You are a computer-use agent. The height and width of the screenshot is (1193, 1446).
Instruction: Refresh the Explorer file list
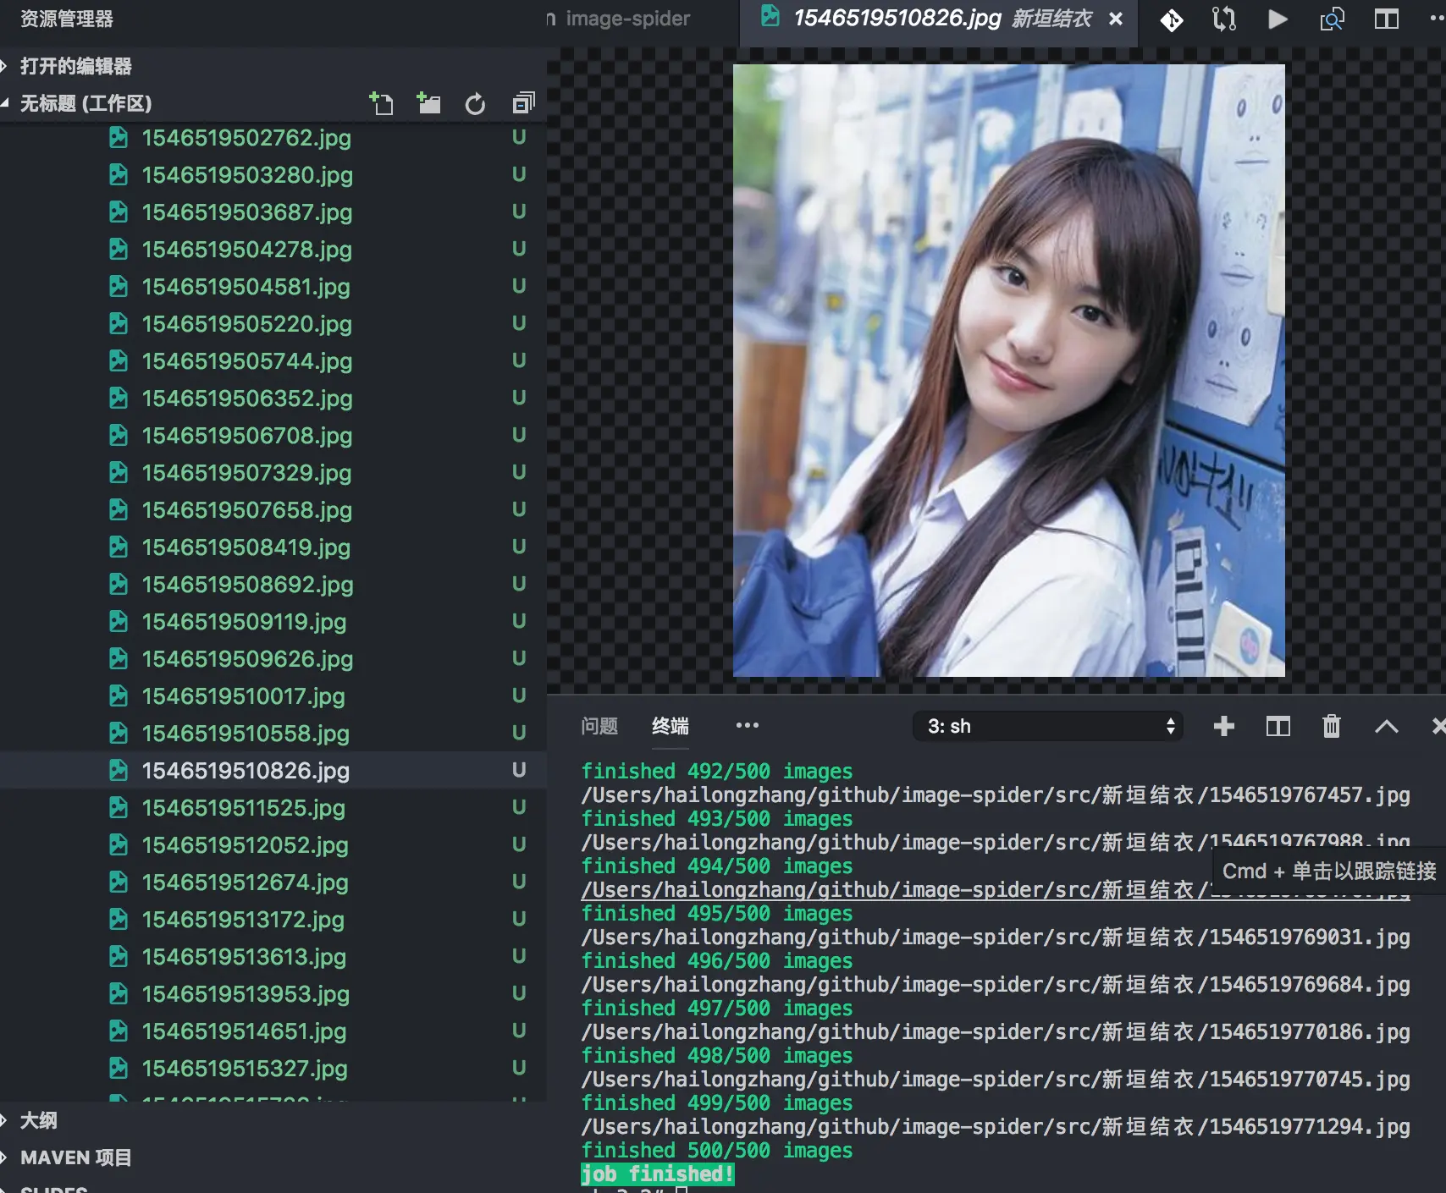[476, 103]
